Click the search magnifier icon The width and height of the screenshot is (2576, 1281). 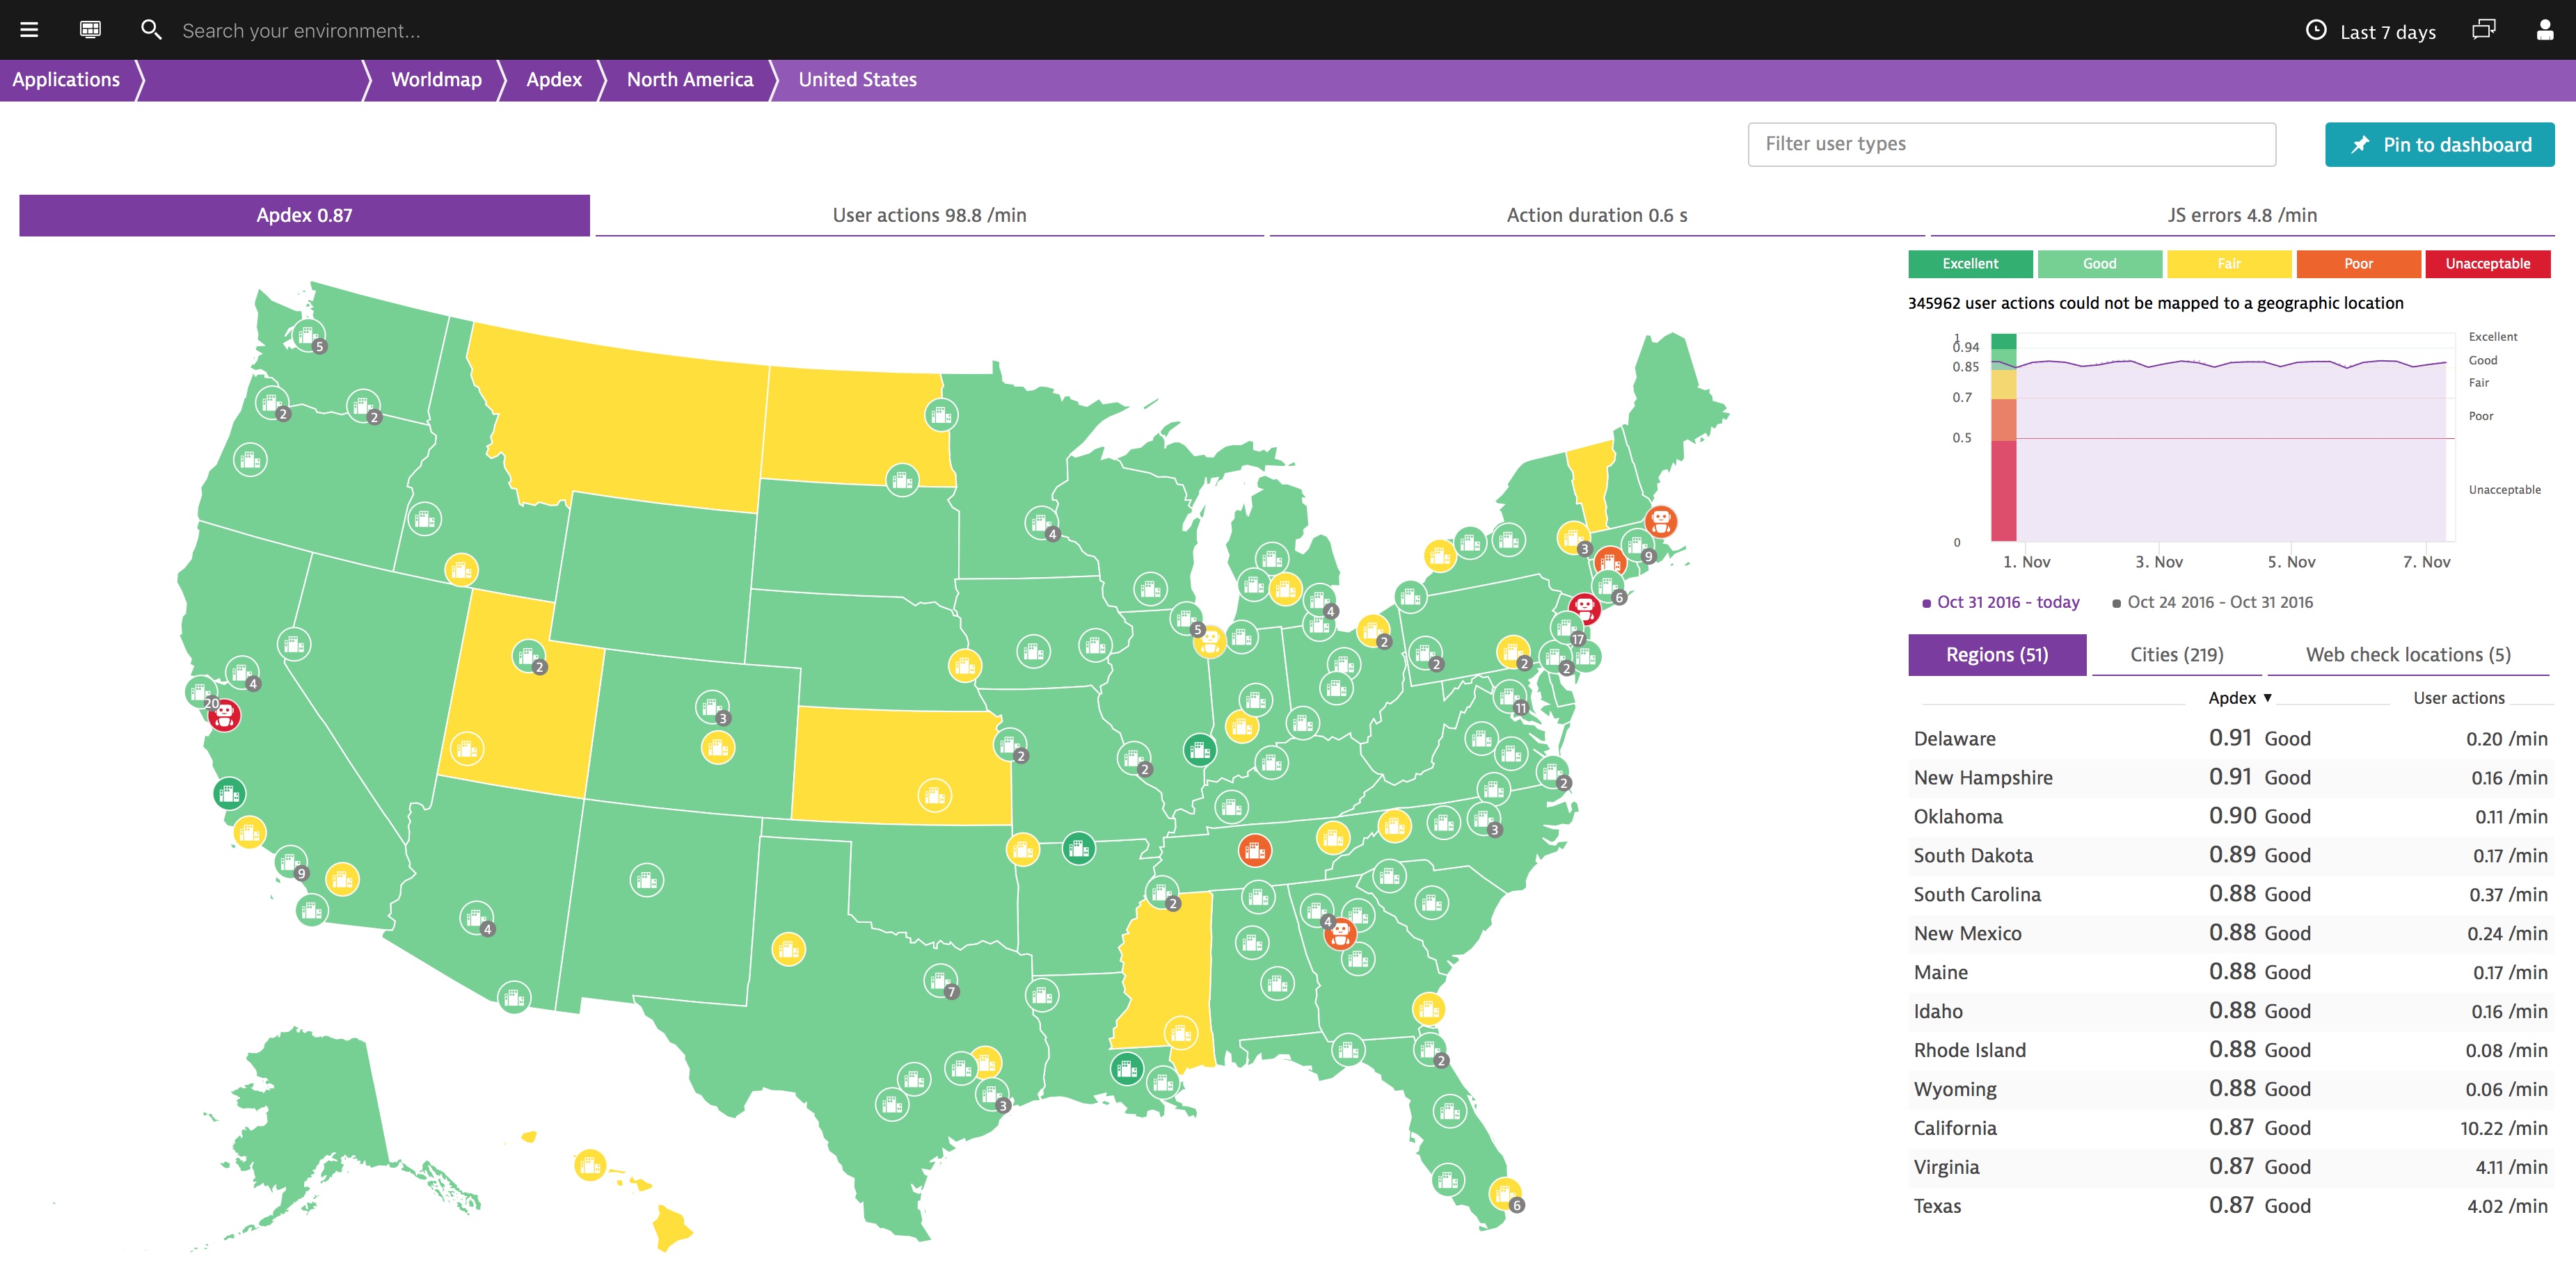[x=151, y=30]
